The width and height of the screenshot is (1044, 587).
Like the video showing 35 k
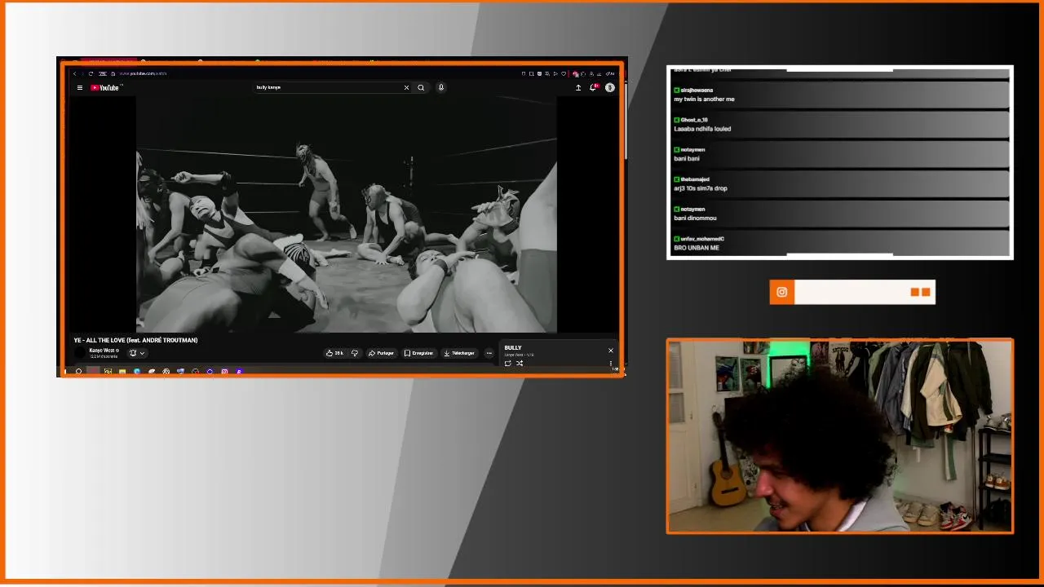(x=334, y=353)
